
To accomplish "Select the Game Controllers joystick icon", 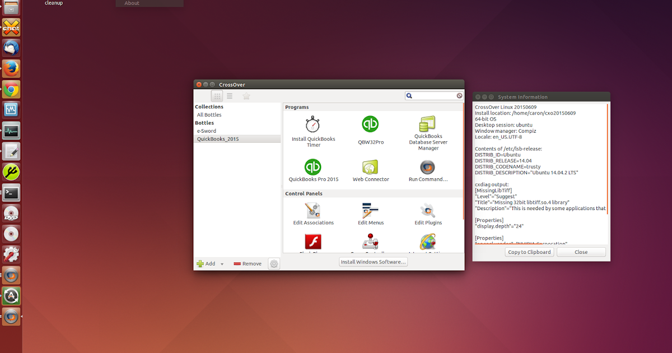I will click(370, 243).
